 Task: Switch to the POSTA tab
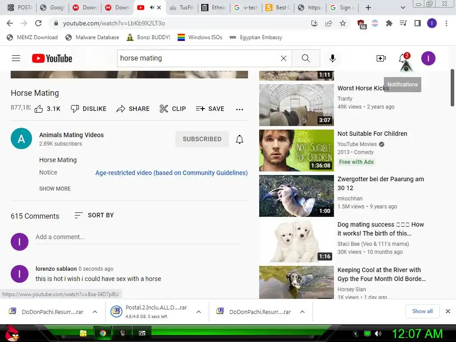(20, 8)
